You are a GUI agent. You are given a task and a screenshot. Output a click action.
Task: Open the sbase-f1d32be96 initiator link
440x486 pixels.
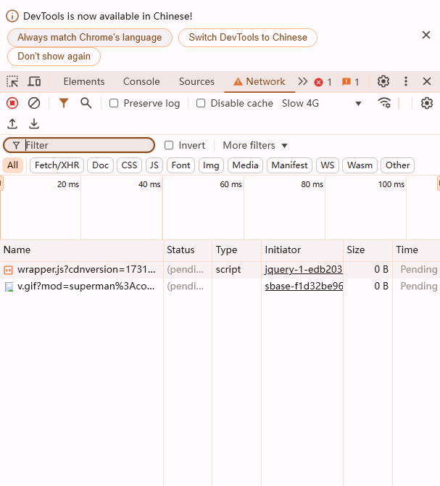pyautogui.click(x=304, y=286)
